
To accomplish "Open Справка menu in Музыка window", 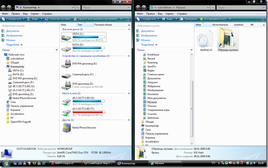I will tap(182, 14).
